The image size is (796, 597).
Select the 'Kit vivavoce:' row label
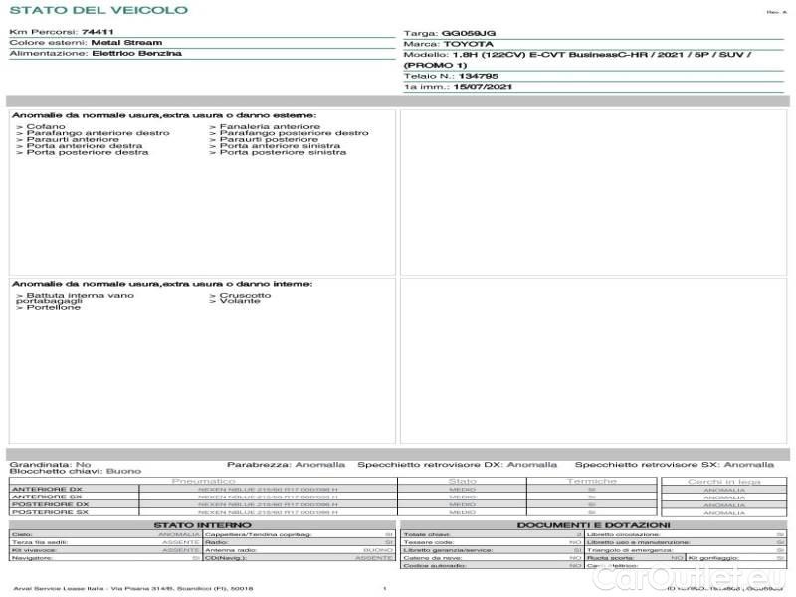point(34,550)
